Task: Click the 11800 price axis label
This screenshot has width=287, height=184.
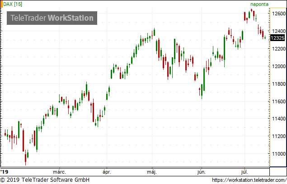Action: pyautogui.click(x=279, y=84)
